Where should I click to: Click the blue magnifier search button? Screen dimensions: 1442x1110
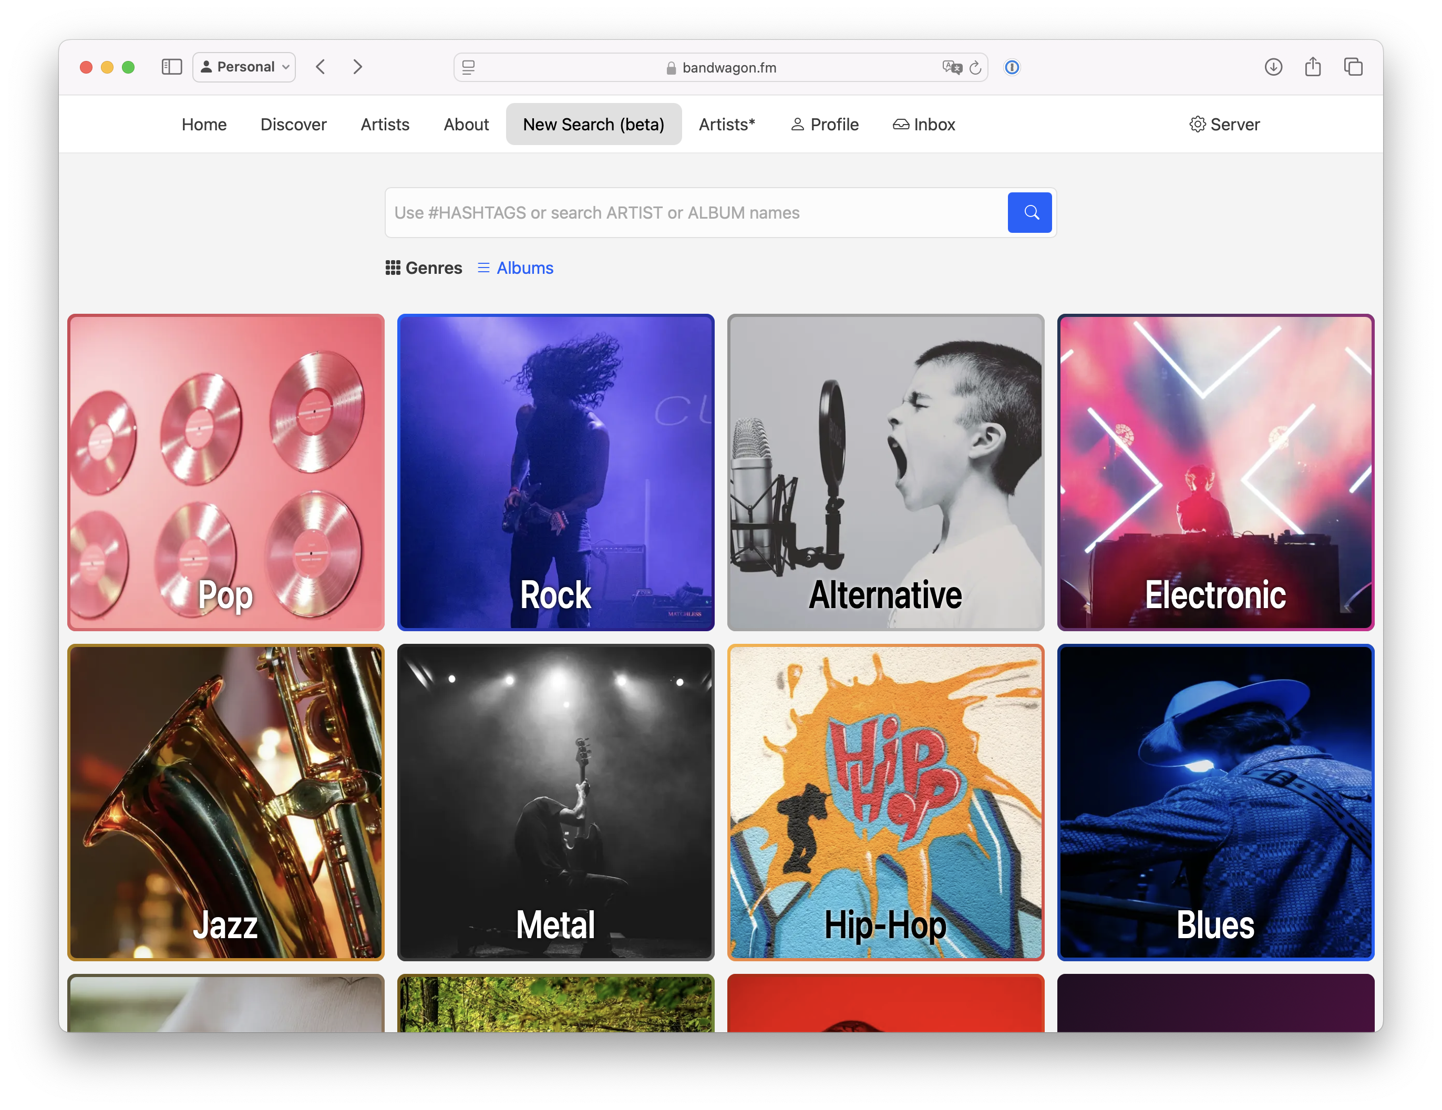1028,213
